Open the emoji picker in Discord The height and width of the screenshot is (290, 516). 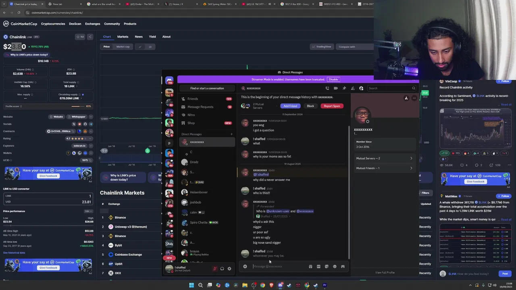pyautogui.click(x=335, y=266)
